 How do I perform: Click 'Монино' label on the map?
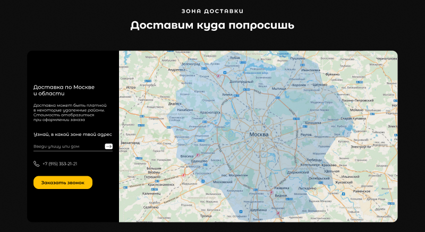coord(356,110)
